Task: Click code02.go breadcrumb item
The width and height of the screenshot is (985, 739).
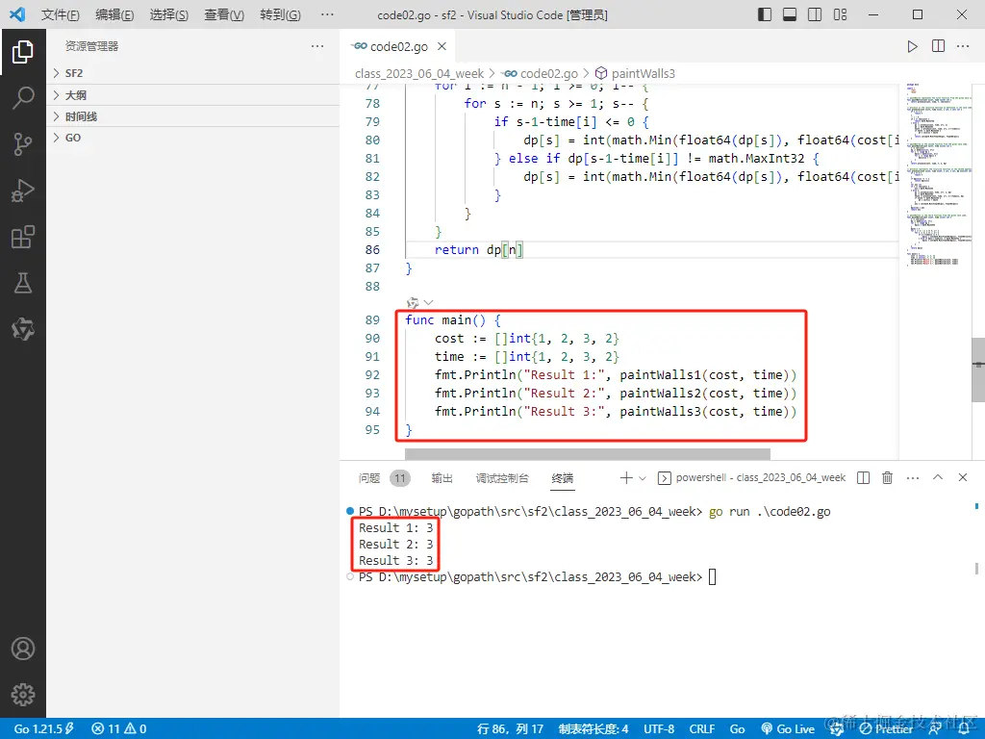Action: [548, 73]
